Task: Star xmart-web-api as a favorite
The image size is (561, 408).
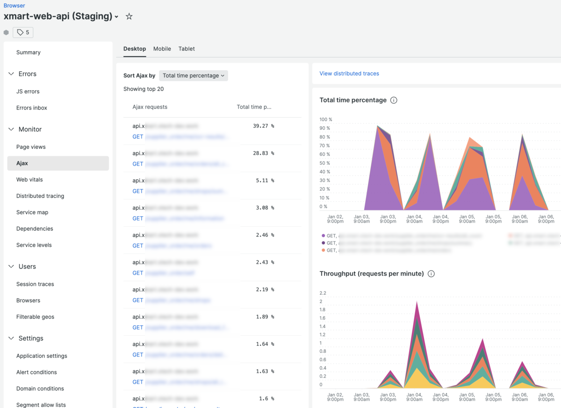Action: (x=129, y=16)
